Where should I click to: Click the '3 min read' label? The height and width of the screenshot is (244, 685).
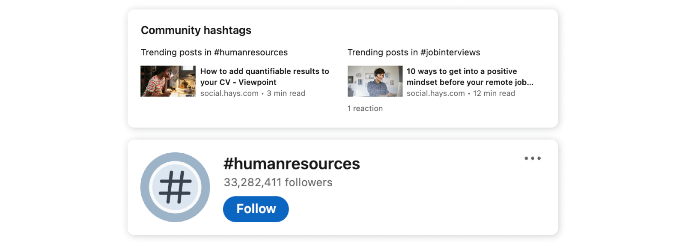coord(286,93)
